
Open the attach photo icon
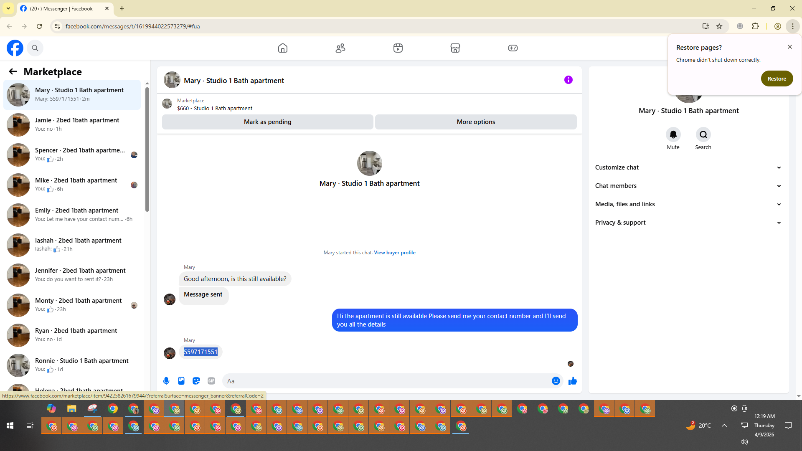click(181, 381)
